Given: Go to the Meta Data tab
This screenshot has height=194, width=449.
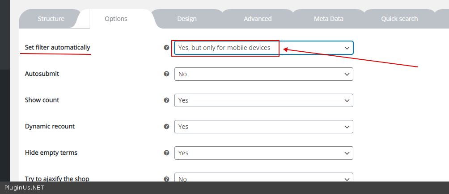Looking at the screenshot, I should 329,19.
